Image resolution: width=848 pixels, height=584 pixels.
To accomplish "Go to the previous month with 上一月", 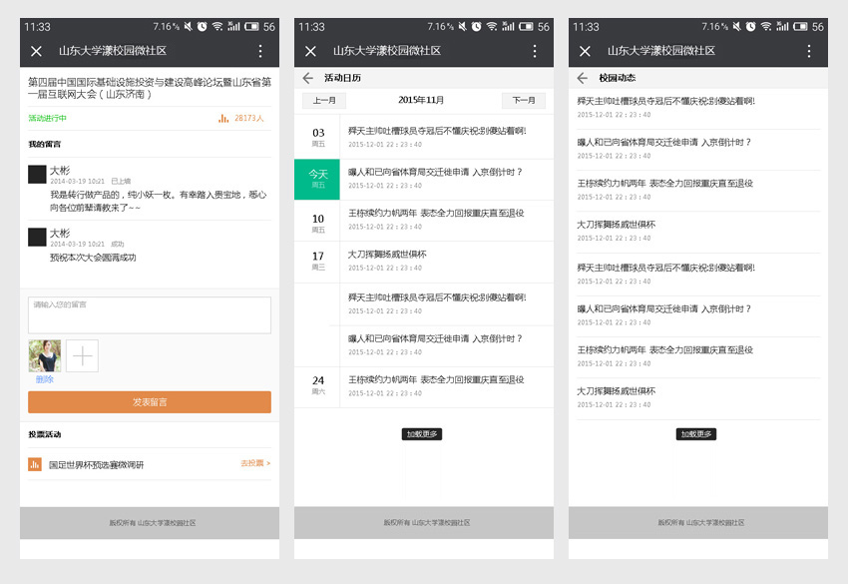I will tap(324, 100).
